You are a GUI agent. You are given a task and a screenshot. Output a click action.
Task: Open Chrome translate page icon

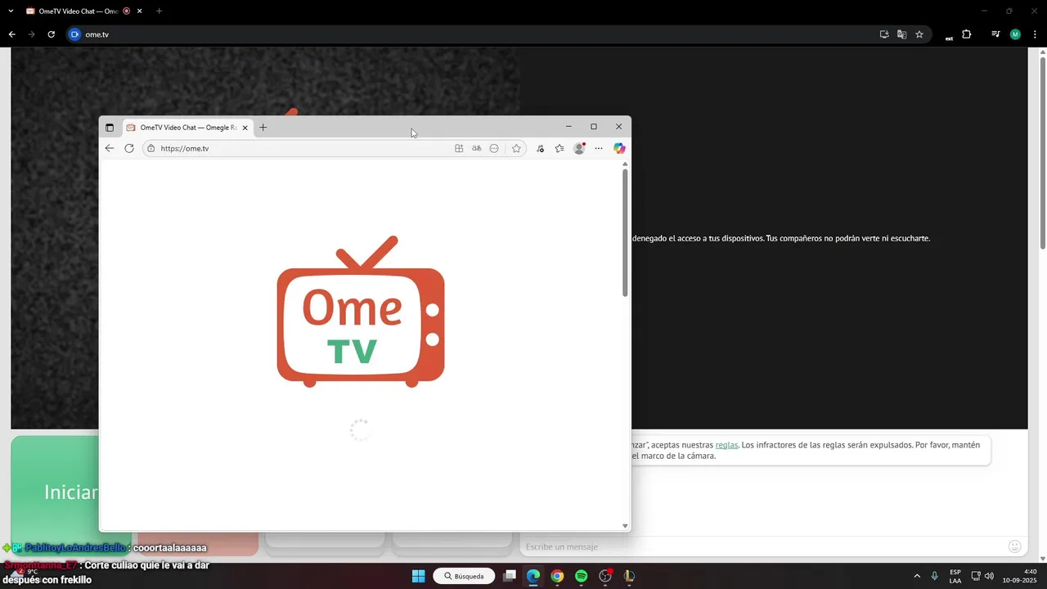coord(901,34)
